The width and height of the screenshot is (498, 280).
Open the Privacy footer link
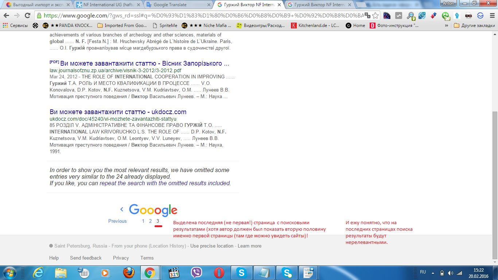click(x=121, y=258)
